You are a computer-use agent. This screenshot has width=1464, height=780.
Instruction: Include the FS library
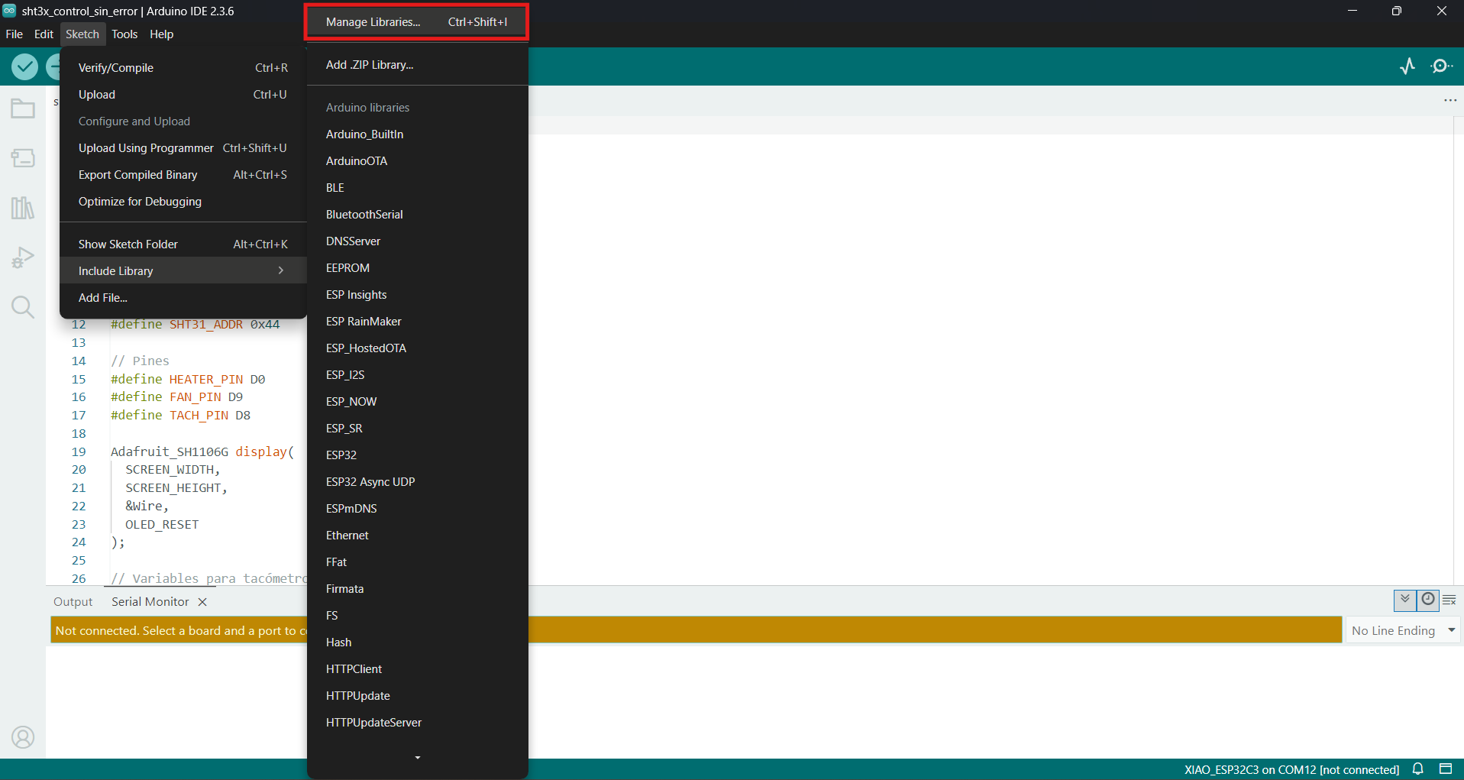click(417, 616)
